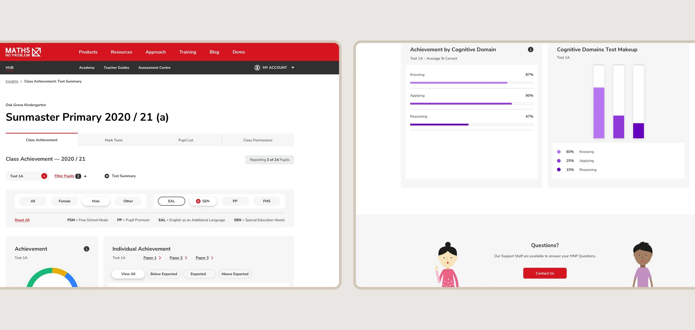This screenshot has width=695, height=330.
Task: Click the Knowing stacked bar in chart
Action: (599, 113)
